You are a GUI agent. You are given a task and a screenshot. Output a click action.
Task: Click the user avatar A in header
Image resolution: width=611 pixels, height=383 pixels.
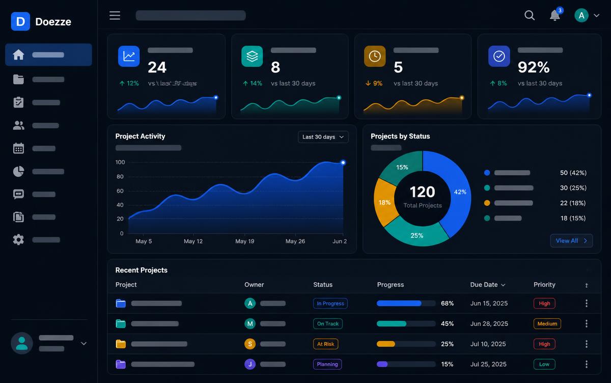click(x=581, y=15)
